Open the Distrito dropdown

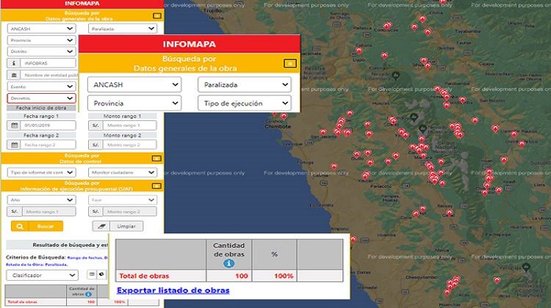click(x=41, y=51)
